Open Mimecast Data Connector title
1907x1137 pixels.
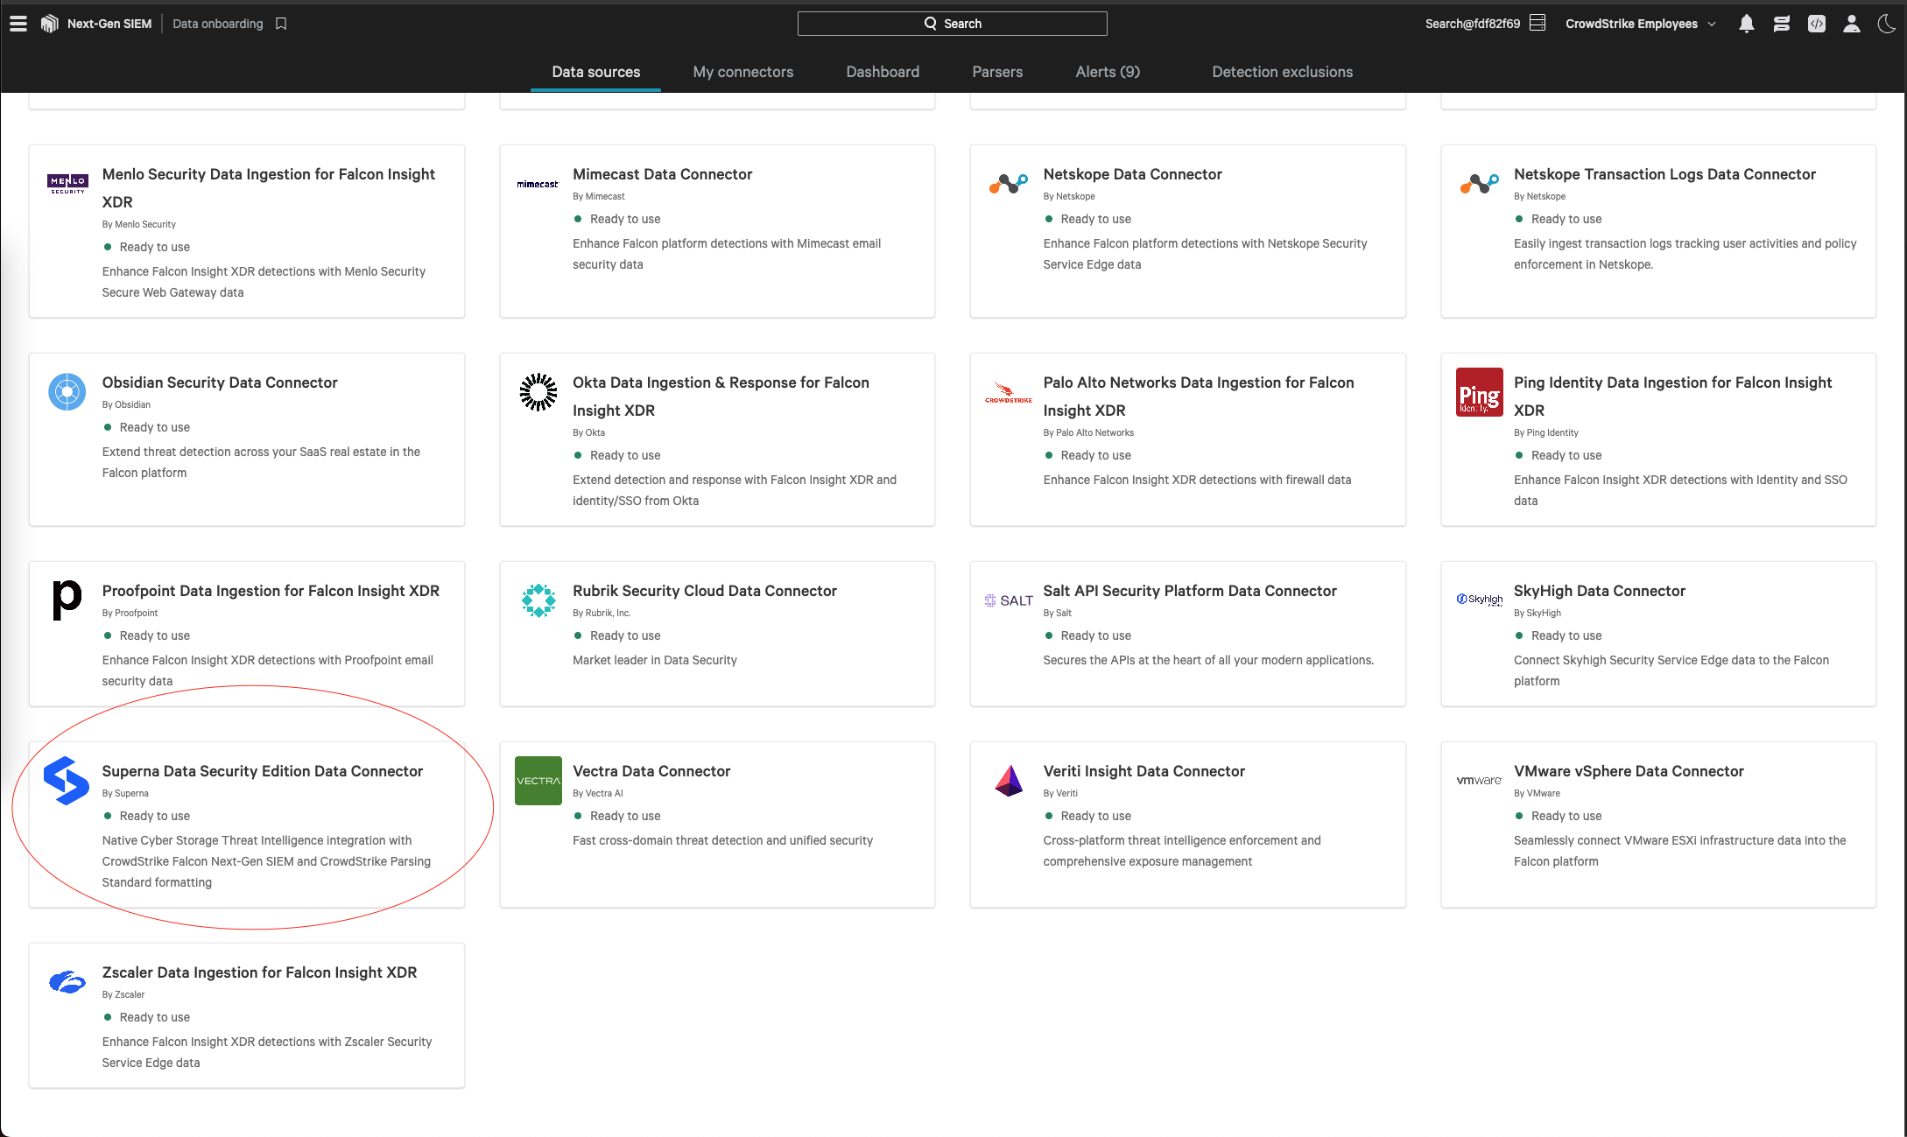click(x=662, y=174)
